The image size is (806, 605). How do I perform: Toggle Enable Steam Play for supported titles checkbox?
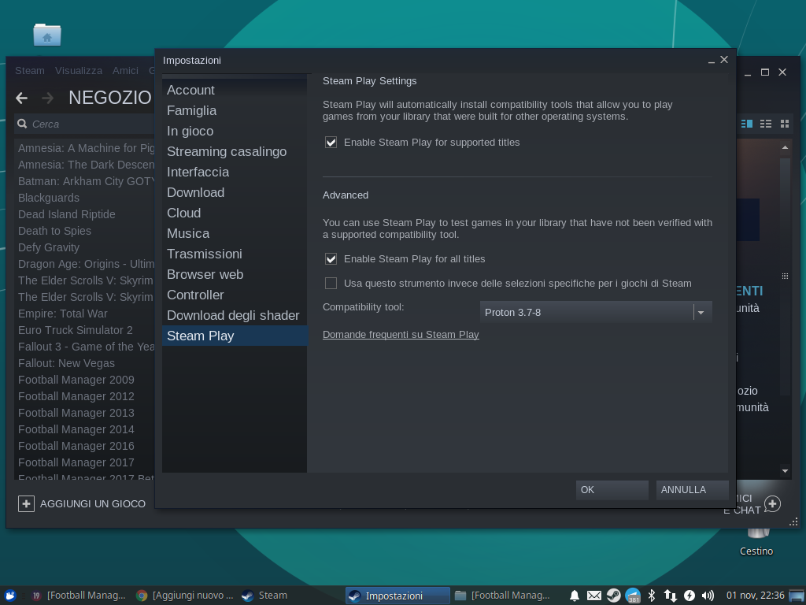click(x=331, y=143)
